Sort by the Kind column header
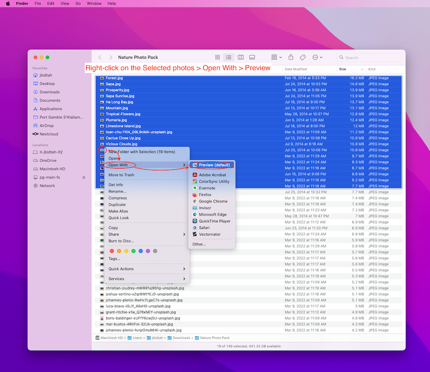The height and width of the screenshot is (372, 430). (x=384, y=69)
